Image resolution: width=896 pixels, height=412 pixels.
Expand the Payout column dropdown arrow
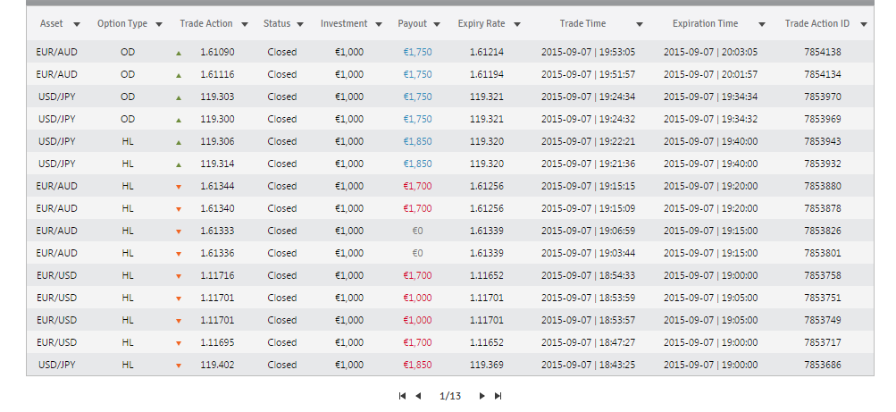tap(437, 24)
